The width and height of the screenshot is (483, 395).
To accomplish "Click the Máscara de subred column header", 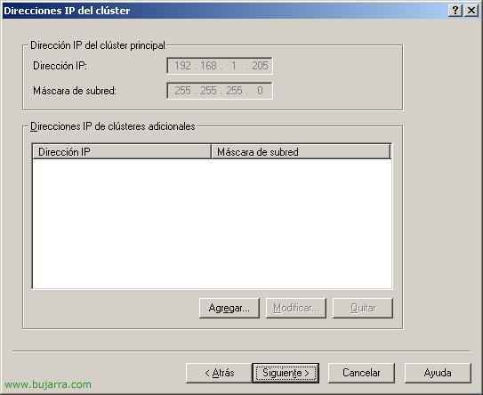I will (x=301, y=151).
